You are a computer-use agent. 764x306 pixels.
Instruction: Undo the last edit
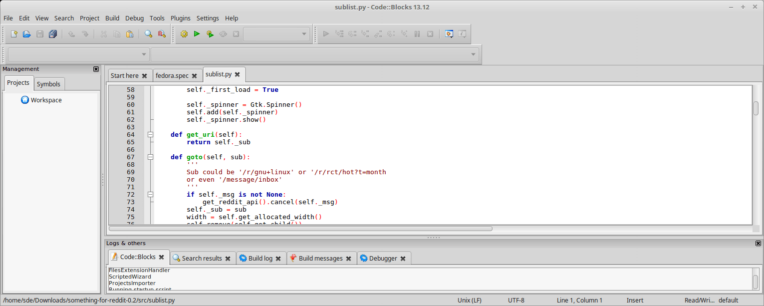pos(71,33)
